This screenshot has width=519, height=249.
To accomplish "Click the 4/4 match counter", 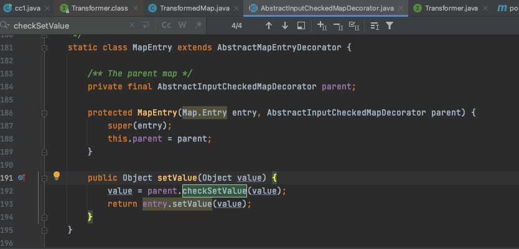I will [236, 25].
